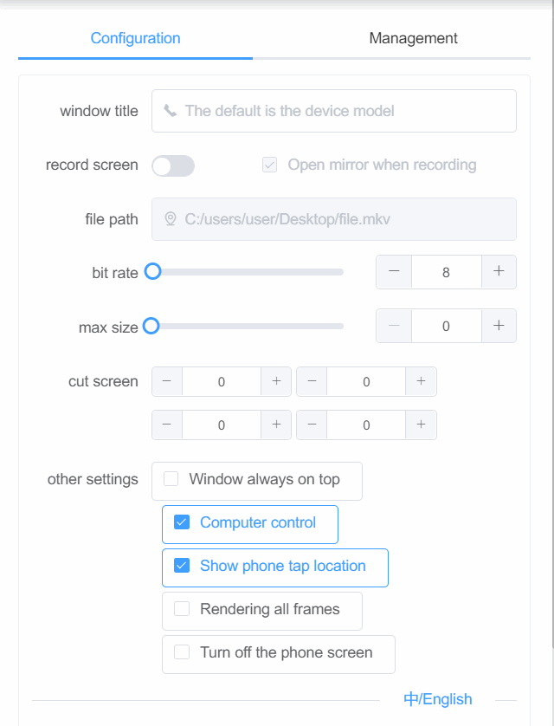This screenshot has height=726, width=554.
Task: Select the Configuration tab
Action: 135,38
